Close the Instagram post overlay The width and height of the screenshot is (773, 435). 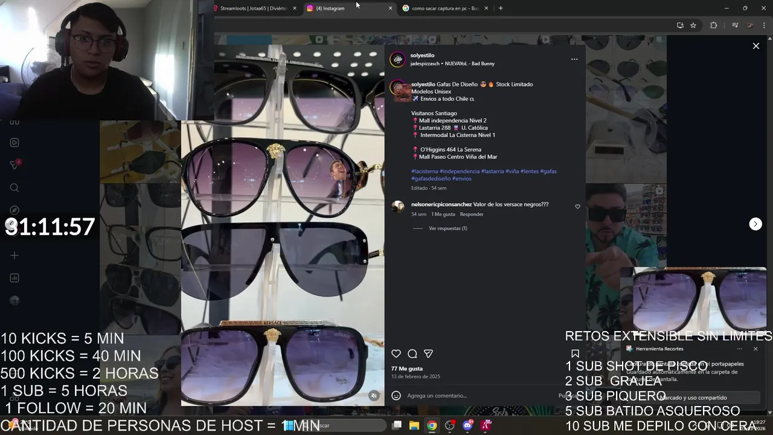tap(755, 46)
